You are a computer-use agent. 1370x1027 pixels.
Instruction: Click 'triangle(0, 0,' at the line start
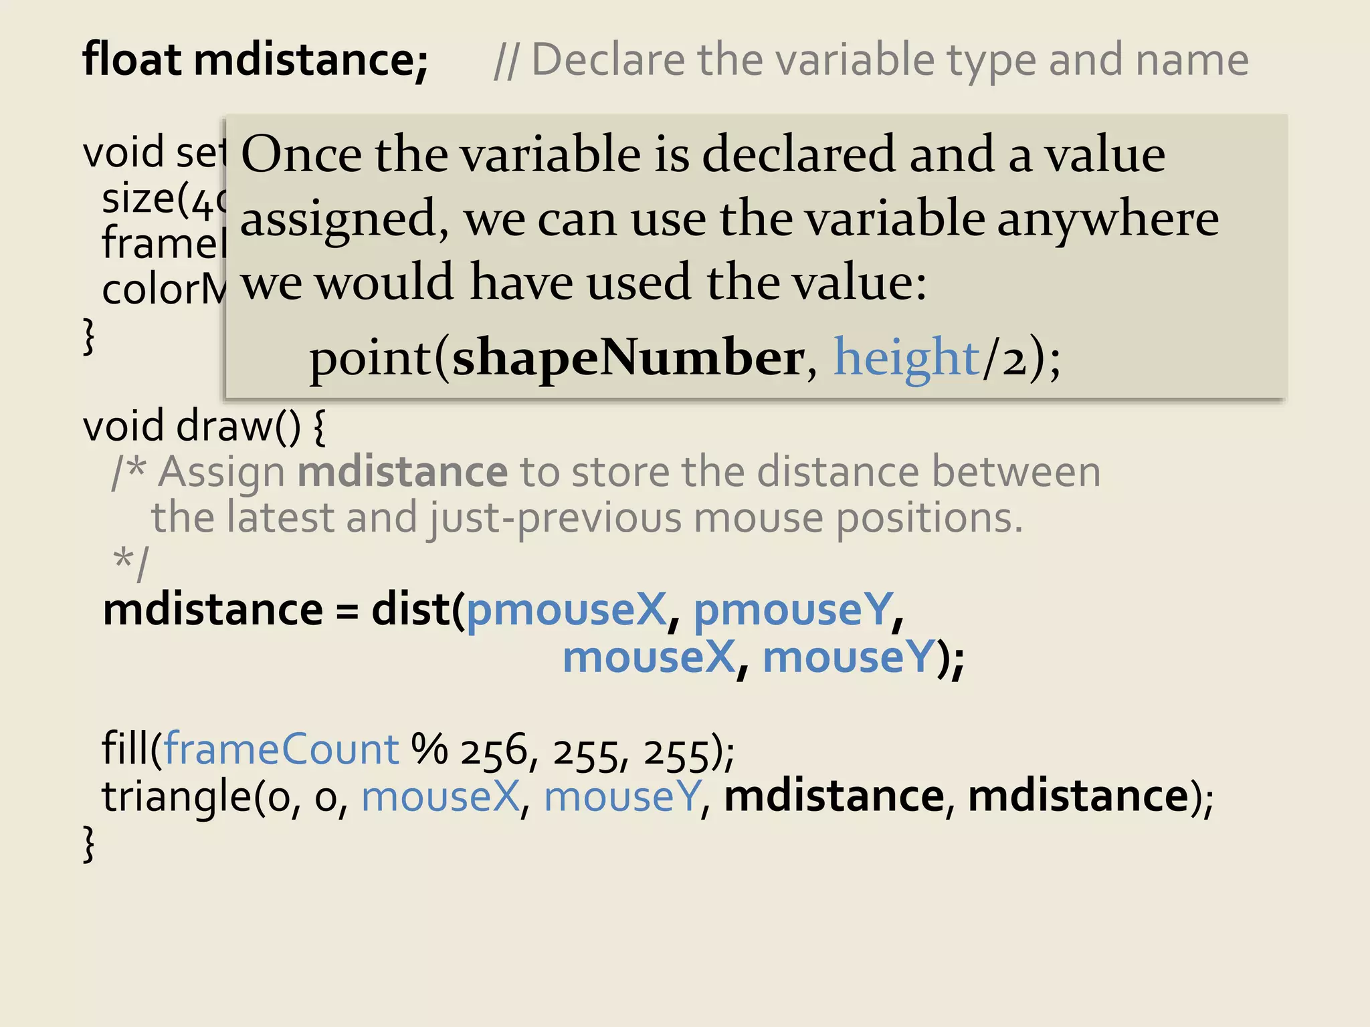click(x=225, y=797)
